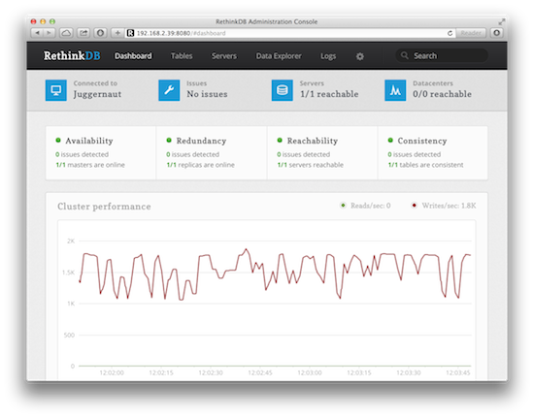Open the Tables tab

182,56
